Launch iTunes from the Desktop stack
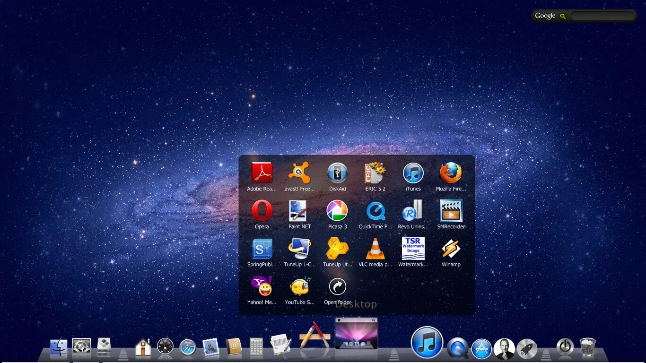Image resolution: width=646 pixels, height=363 pixels. (413, 173)
